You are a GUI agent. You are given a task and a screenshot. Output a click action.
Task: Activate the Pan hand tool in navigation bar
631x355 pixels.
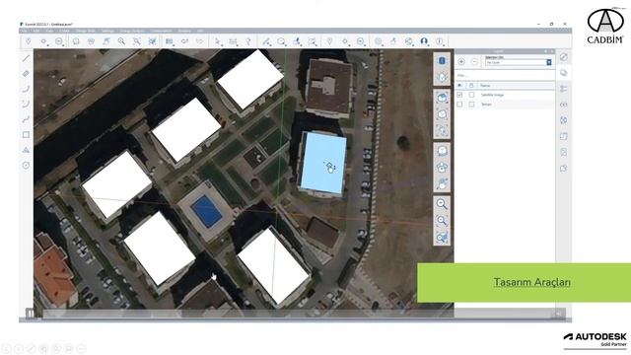(x=442, y=184)
